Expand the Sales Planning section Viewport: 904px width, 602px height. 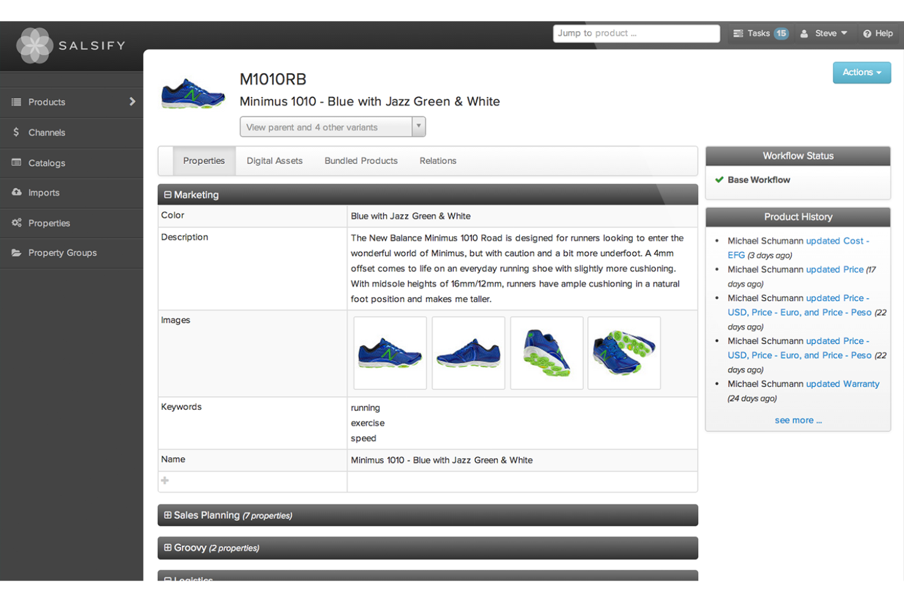click(x=167, y=515)
